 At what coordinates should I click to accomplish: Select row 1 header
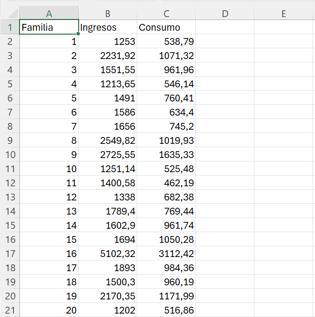[x=10, y=27]
